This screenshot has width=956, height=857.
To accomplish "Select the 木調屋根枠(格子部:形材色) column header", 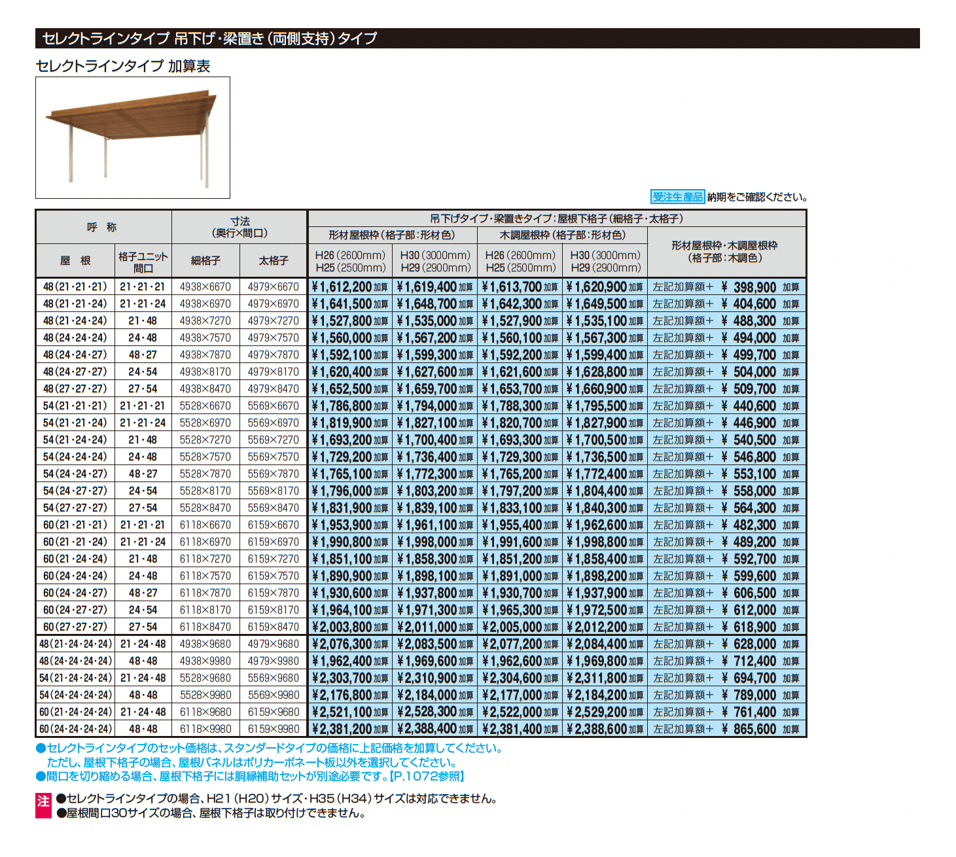I will coord(563,235).
